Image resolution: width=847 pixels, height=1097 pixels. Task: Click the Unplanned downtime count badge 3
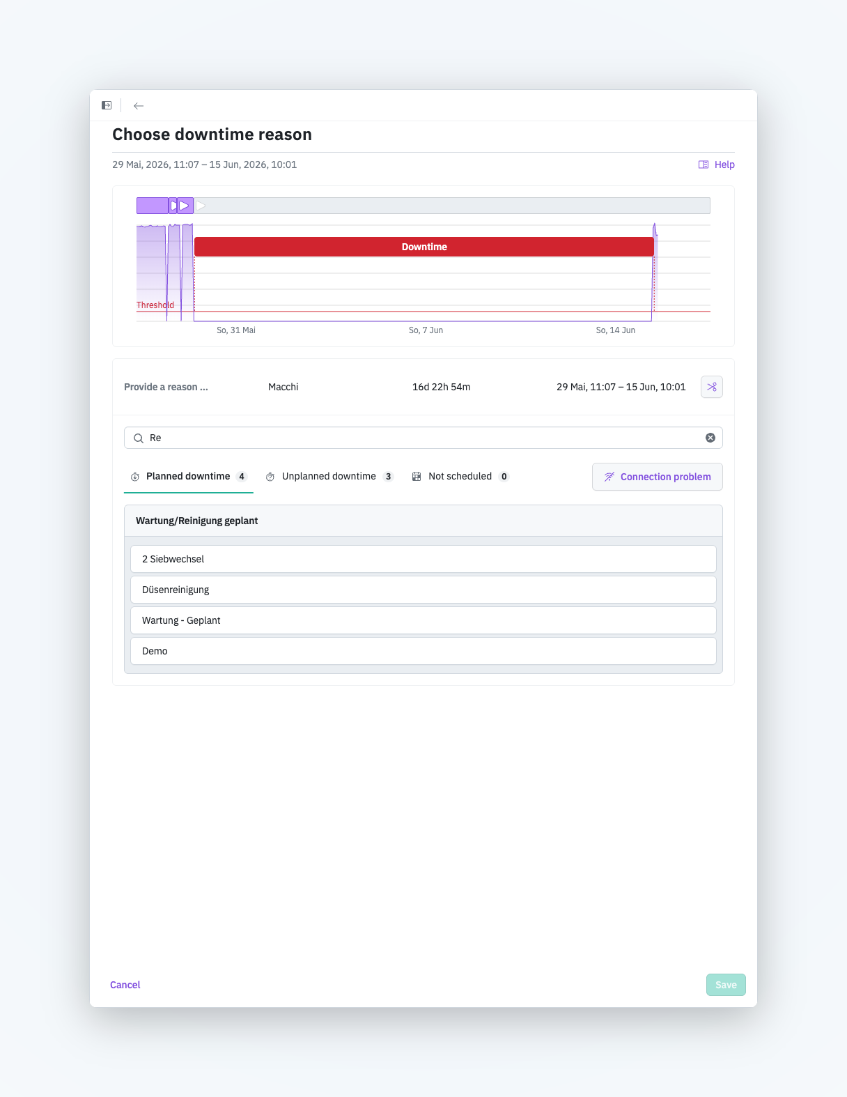point(389,477)
